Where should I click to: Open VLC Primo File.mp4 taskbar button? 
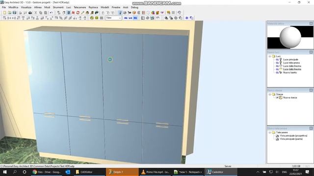[155, 172]
